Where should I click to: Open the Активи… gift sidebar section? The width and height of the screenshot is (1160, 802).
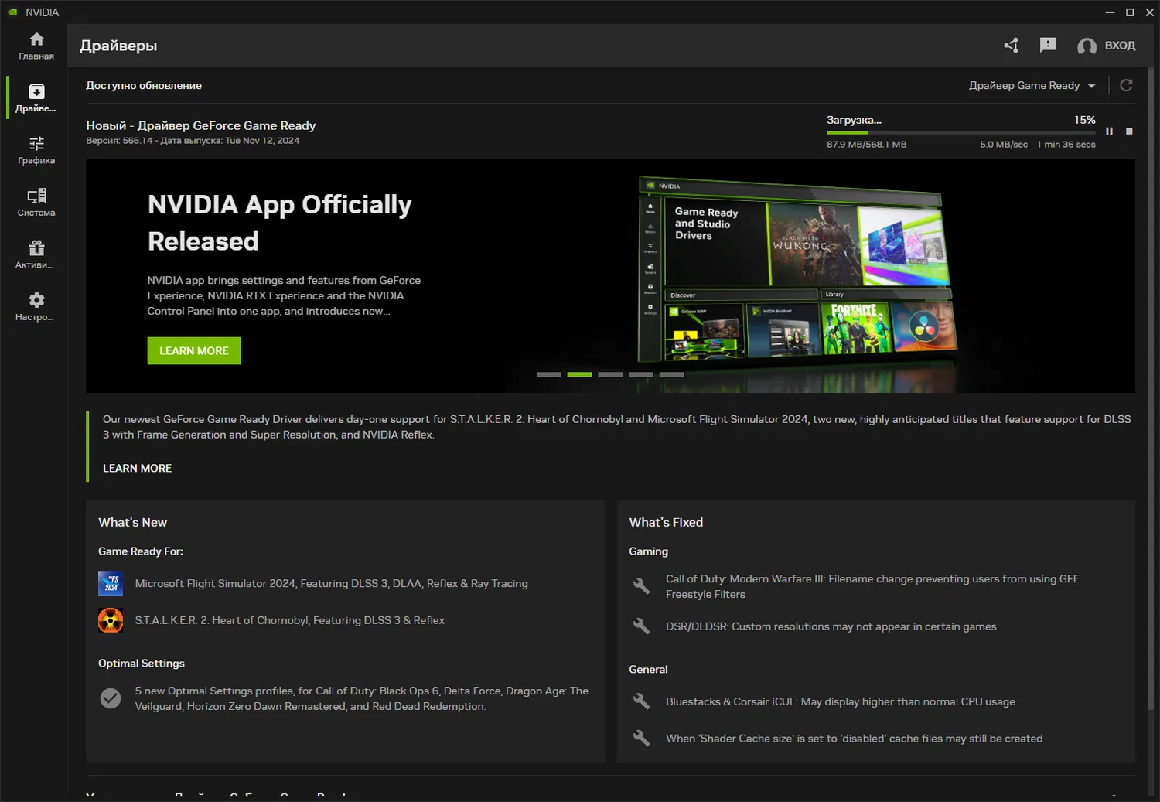pos(36,254)
